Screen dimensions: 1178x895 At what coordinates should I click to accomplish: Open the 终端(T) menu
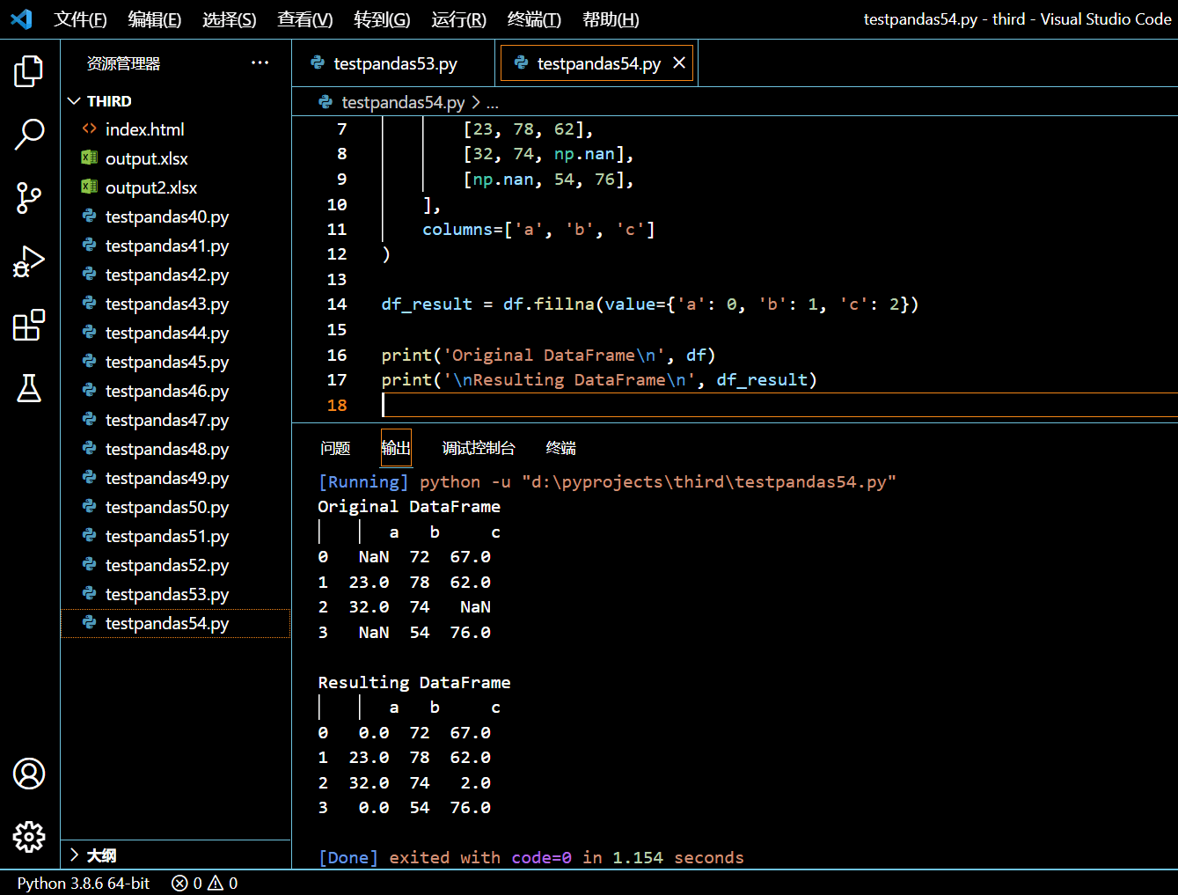click(x=534, y=19)
